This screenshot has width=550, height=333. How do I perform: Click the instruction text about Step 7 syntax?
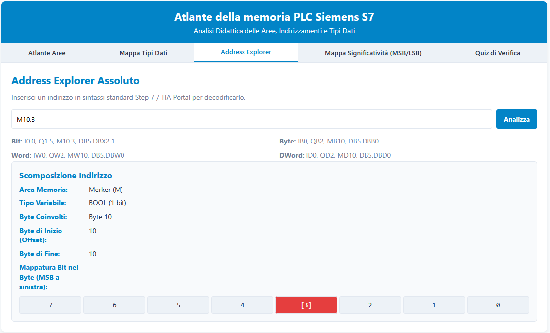tap(128, 97)
